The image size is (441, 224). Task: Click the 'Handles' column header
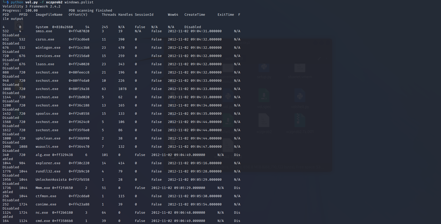pos(126,15)
